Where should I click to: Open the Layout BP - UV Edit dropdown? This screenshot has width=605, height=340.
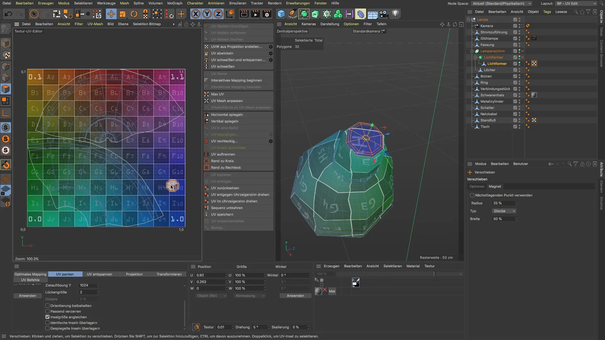click(x=576, y=3)
